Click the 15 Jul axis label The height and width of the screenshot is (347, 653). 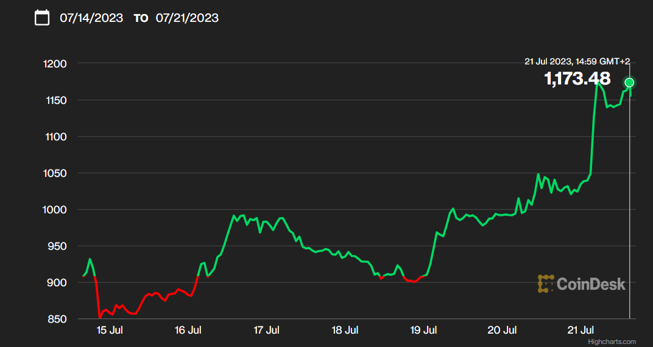[110, 331]
